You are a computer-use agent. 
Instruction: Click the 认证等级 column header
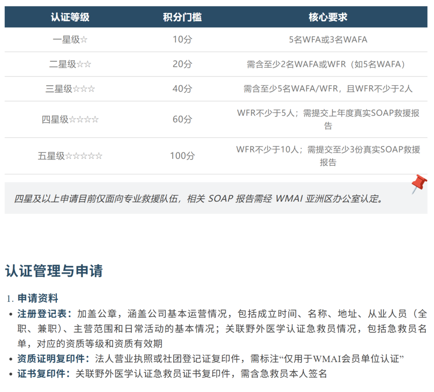[x=70, y=17]
